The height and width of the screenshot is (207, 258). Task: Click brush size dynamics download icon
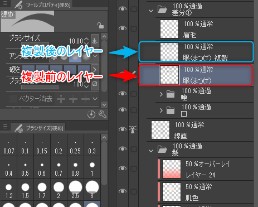click(95, 40)
